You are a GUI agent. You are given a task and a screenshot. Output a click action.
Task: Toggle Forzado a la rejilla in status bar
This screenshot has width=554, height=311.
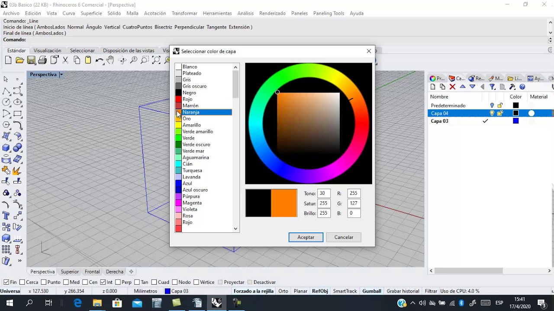point(254,291)
